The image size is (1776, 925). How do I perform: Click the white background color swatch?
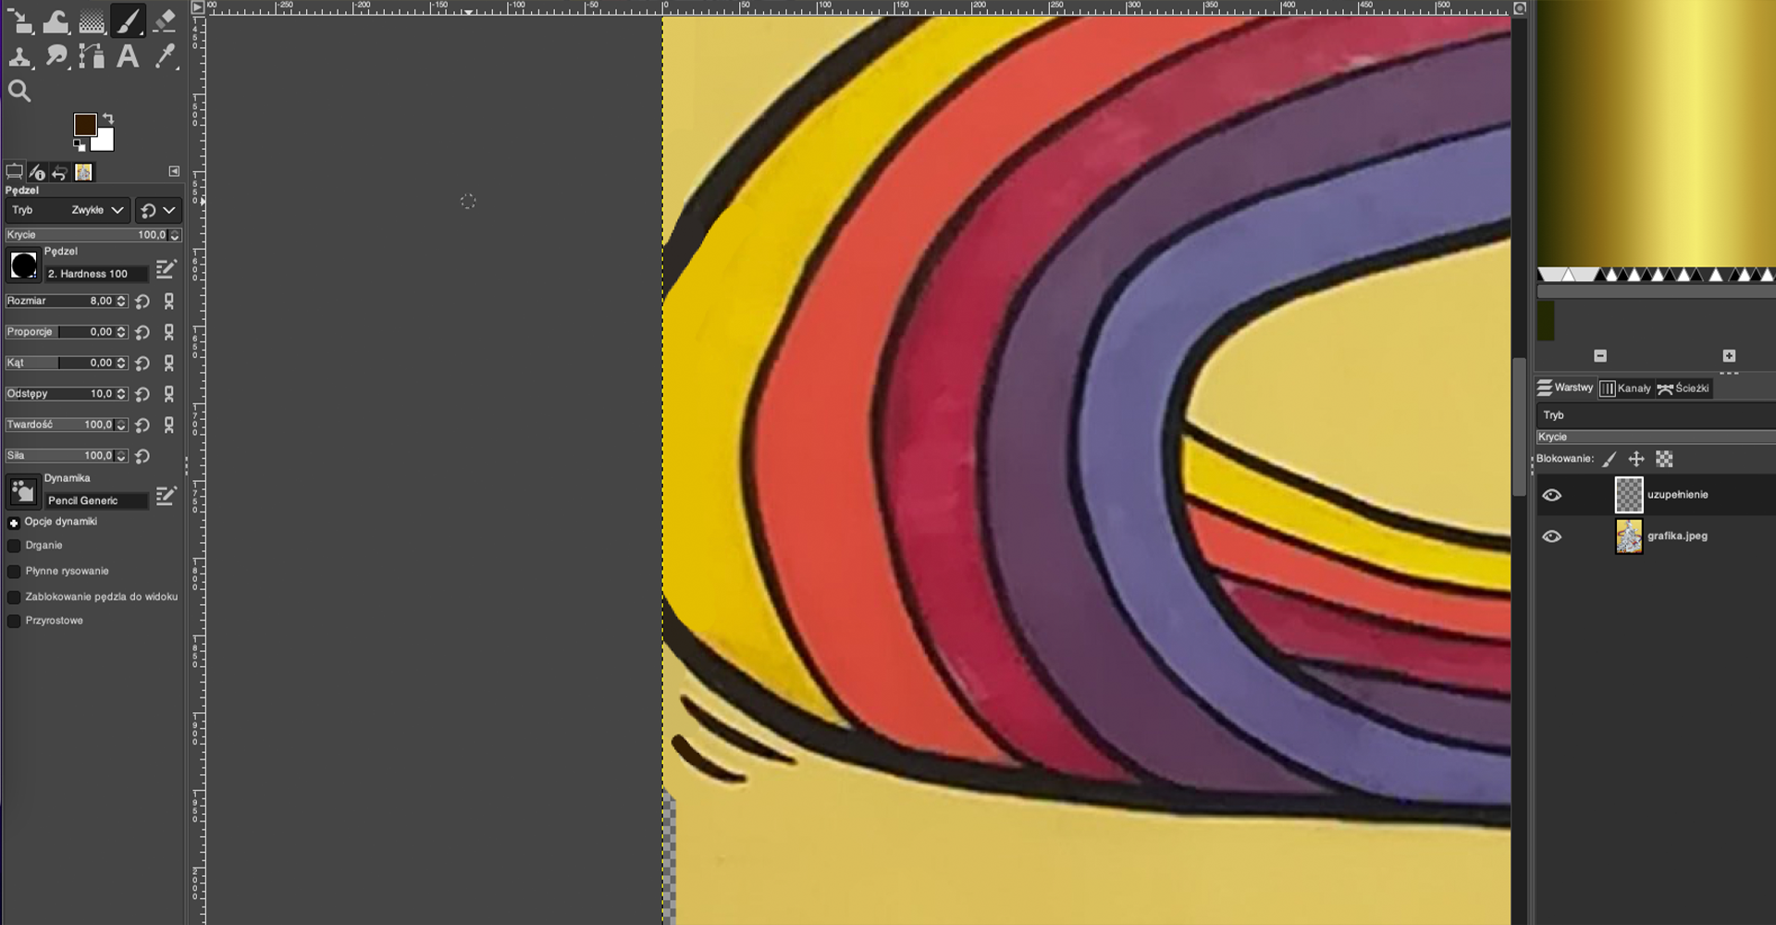click(x=104, y=141)
